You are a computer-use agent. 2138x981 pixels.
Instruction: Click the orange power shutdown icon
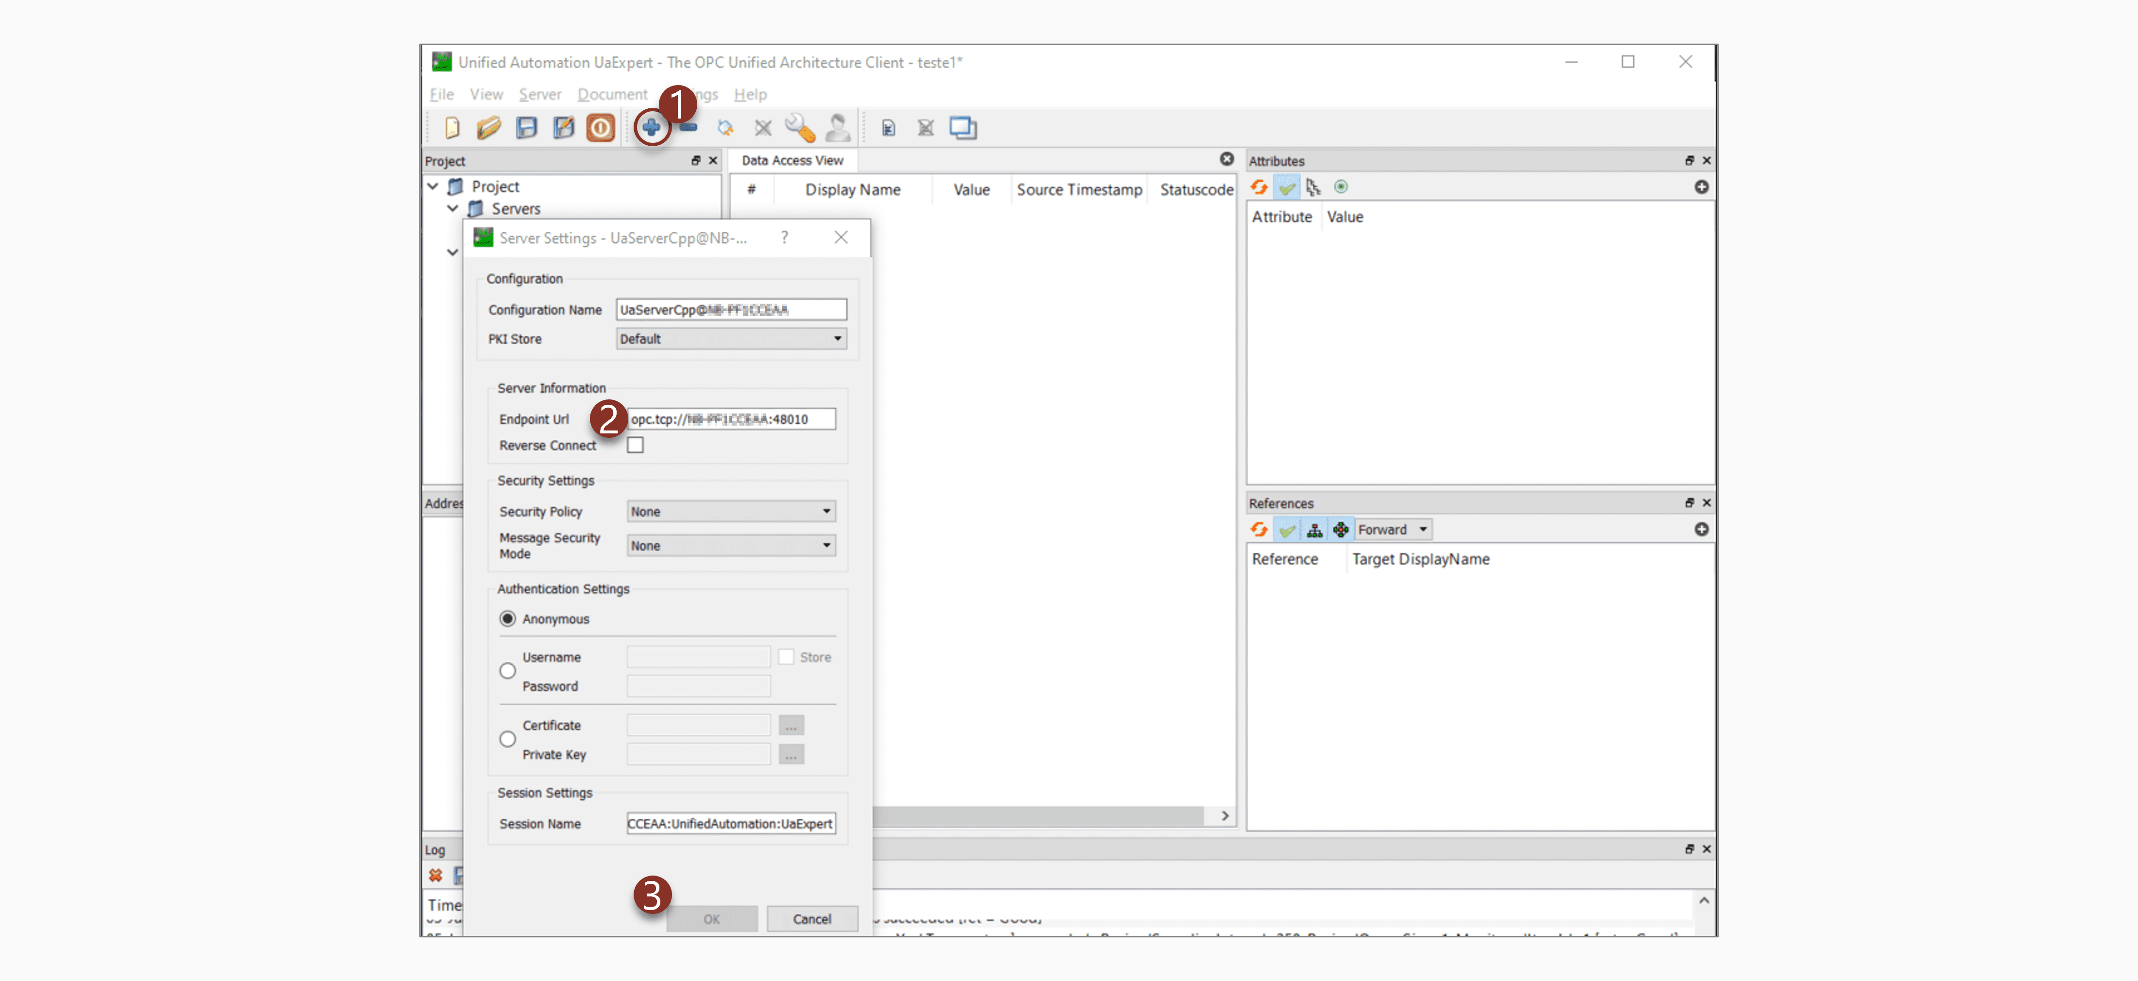(600, 128)
